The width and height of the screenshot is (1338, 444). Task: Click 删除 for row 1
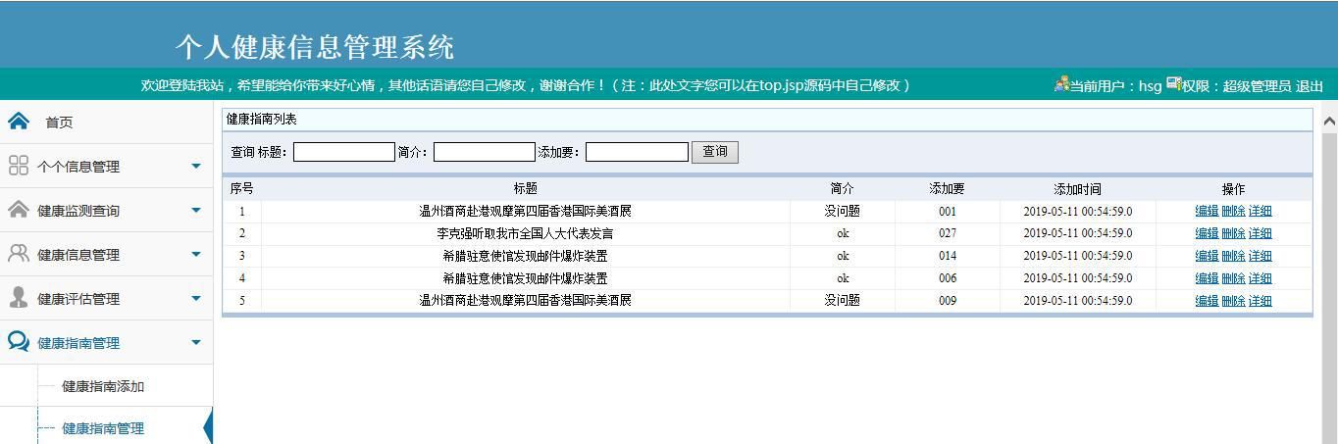1233,211
